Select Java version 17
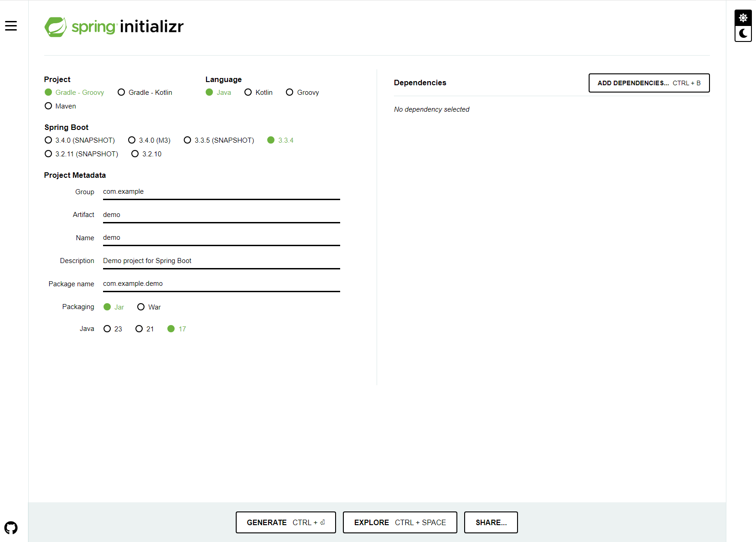This screenshot has width=756, height=542. [x=177, y=329]
